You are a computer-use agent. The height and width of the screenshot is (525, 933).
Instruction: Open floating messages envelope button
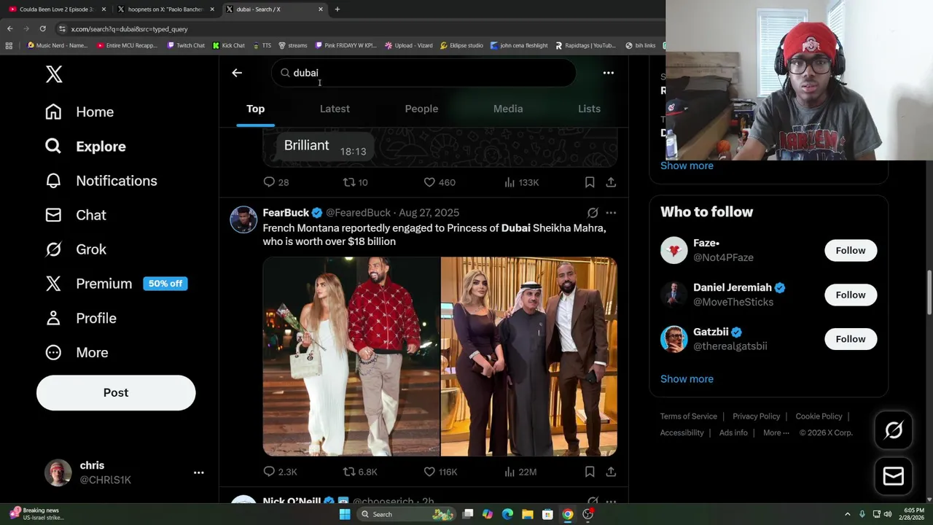[894, 476]
